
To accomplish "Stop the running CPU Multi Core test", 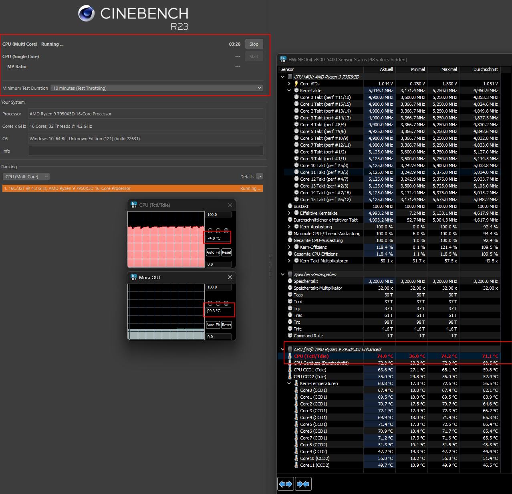I will point(254,44).
